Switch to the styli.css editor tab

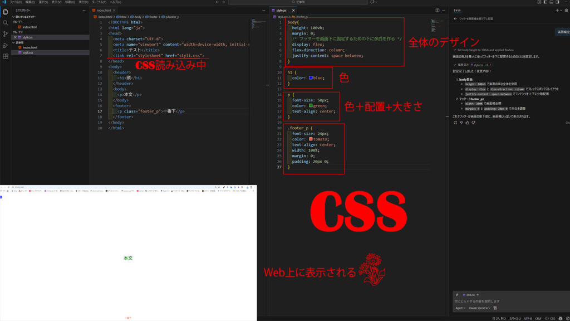pos(281,10)
